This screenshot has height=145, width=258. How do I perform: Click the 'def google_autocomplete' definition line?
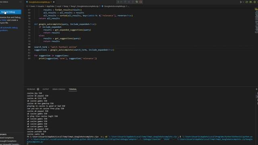[x=65, y=24]
